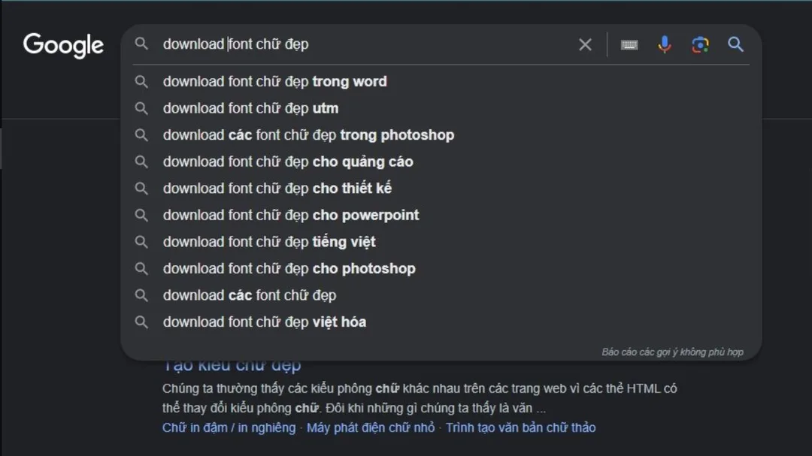Select suggestion ending with 'tiếng việt'

point(269,242)
